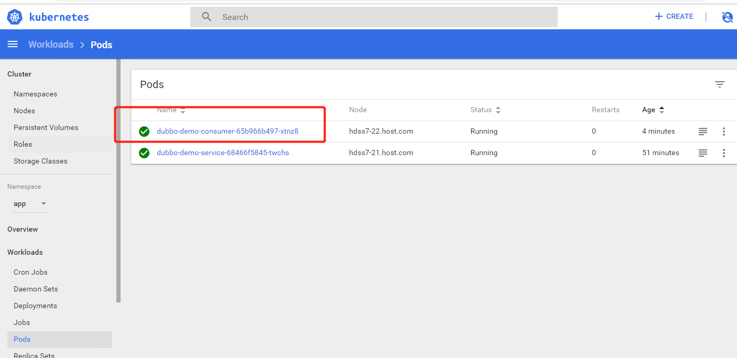Click the CREATE button
Viewport: 737px width, 358px height.
tap(674, 17)
